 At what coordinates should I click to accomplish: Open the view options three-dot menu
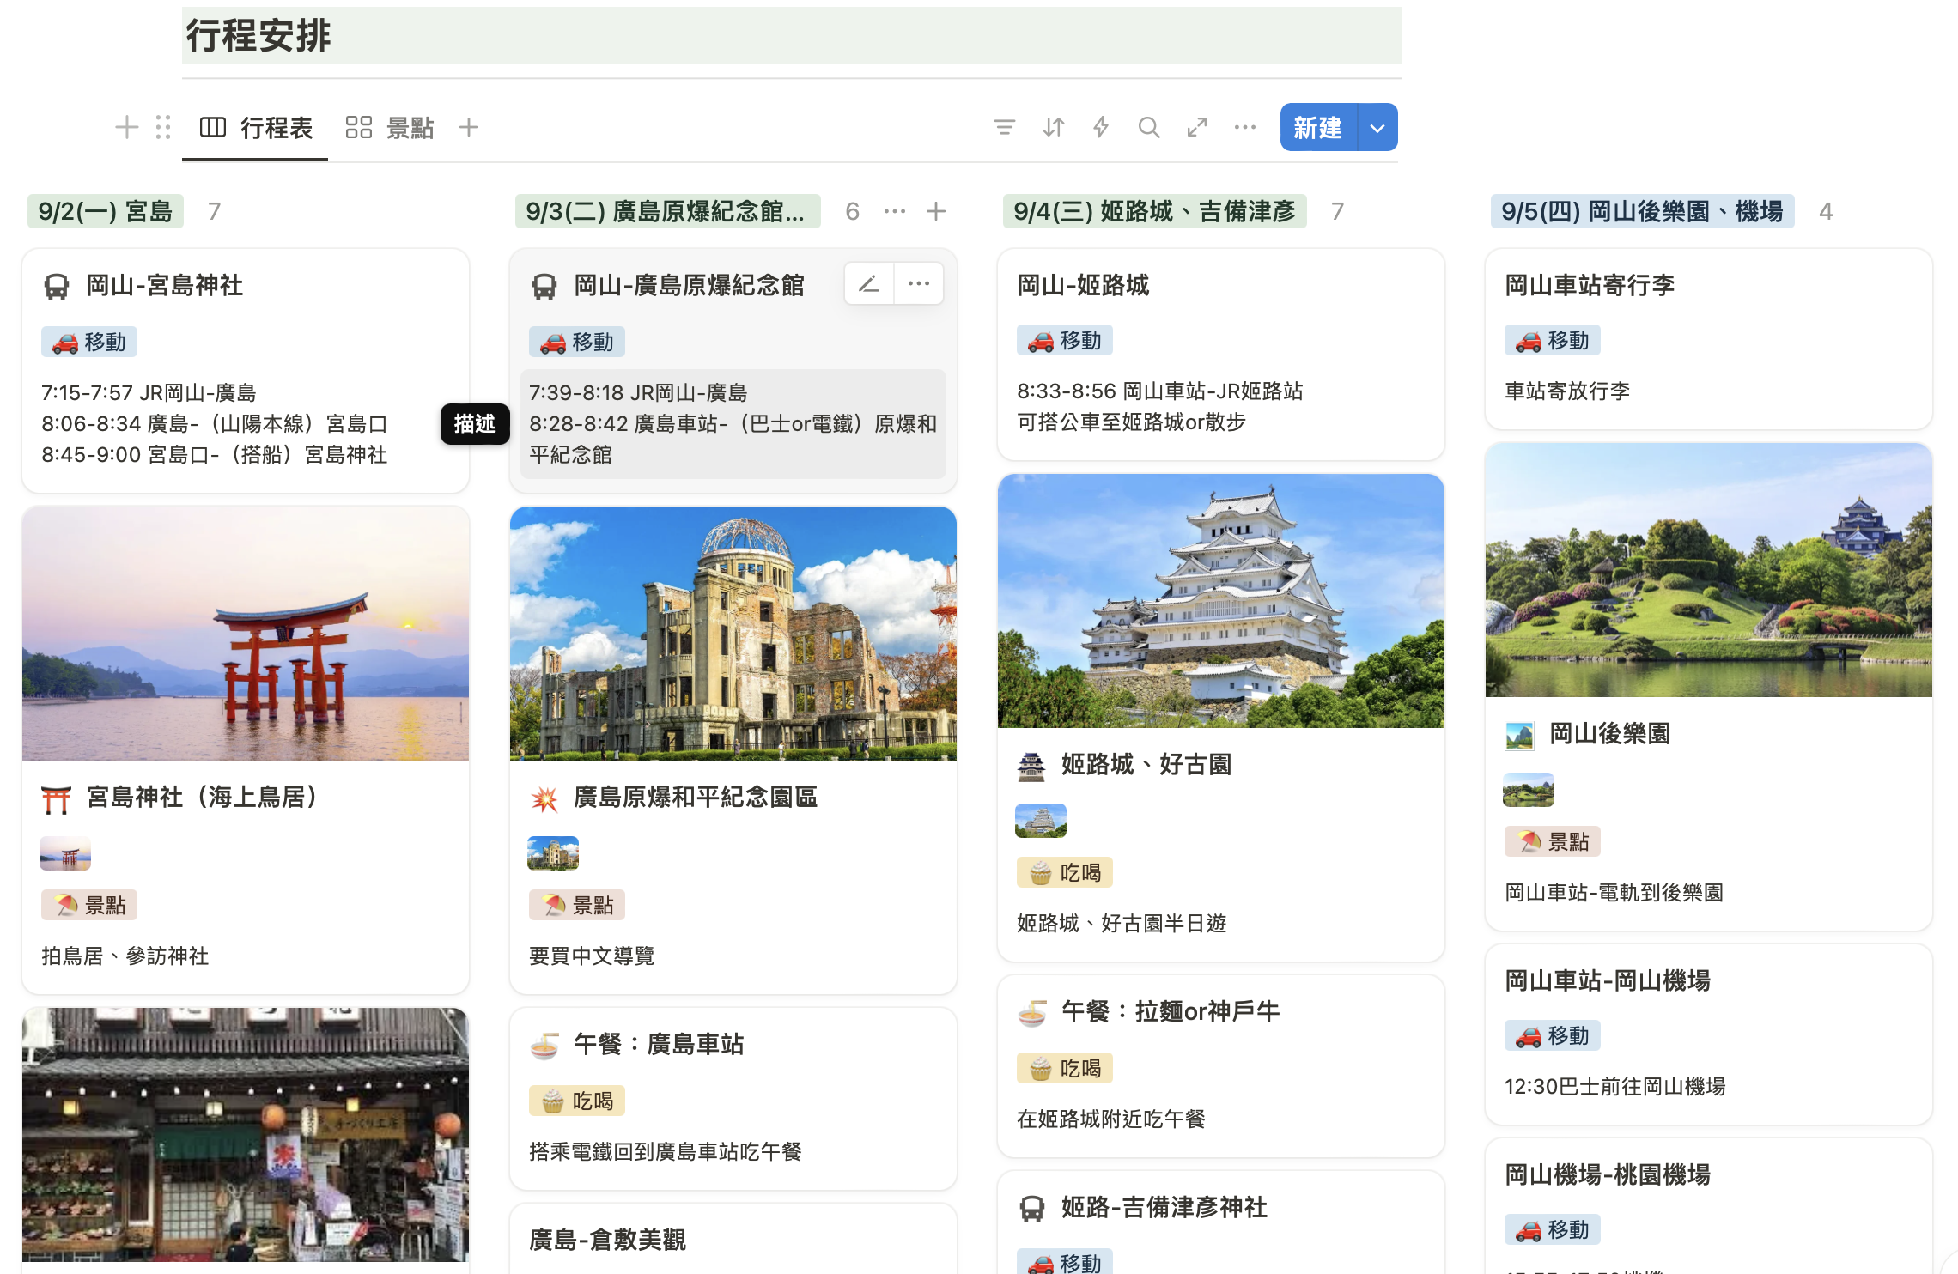[x=1244, y=128]
